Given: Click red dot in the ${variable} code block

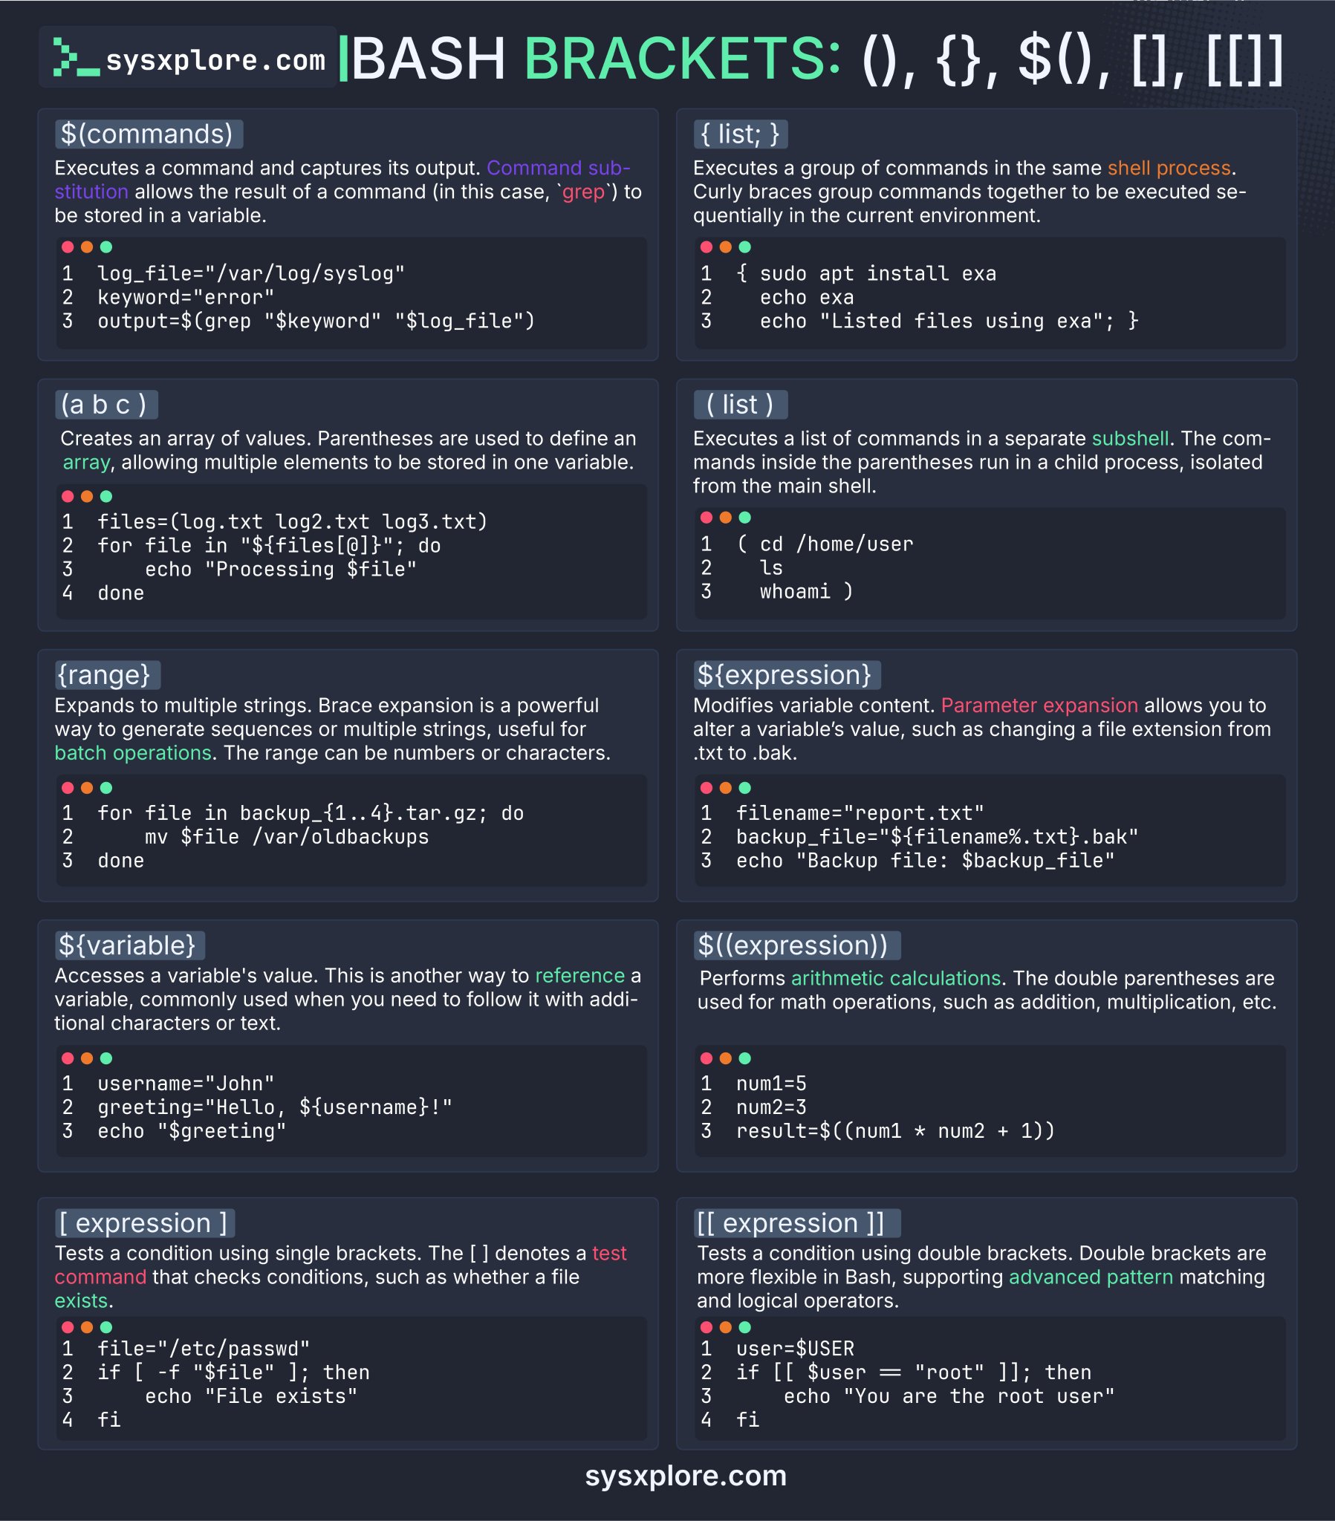Looking at the screenshot, I should (68, 1058).
